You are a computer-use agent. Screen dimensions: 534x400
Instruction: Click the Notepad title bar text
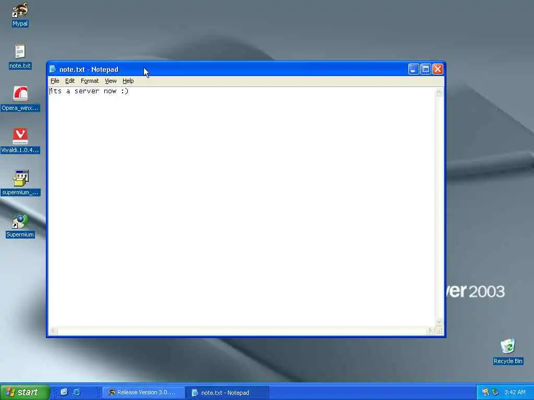(89, 69)
